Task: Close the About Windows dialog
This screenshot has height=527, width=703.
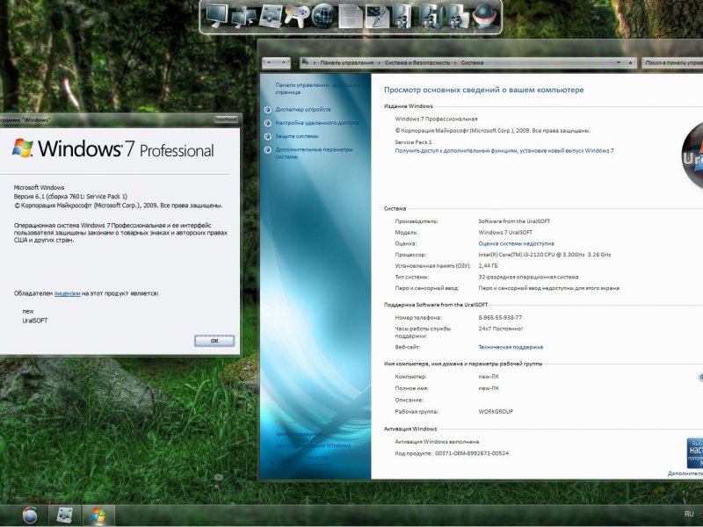Action: tap(226, 119)
